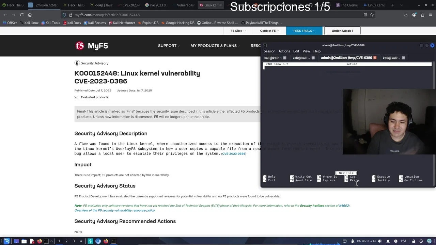Open the Security hotfixes link

[x=312, y=206]
